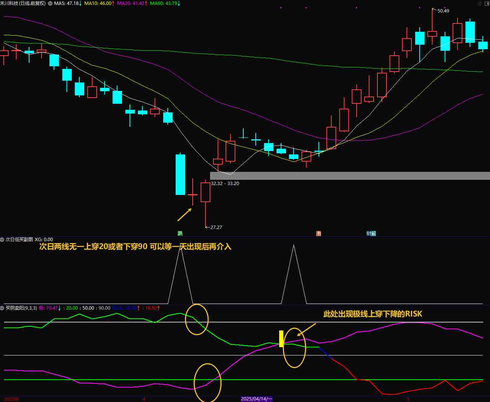Open the 次日低买副图 indicator dropdown arrow
490x402 pixels.
tap(2, 240)
